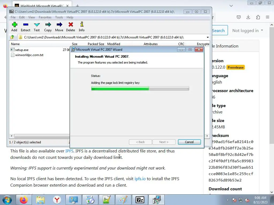The image size is (274, 205).
Task: Click the network tray icon
Action: (x=241, y=200)
